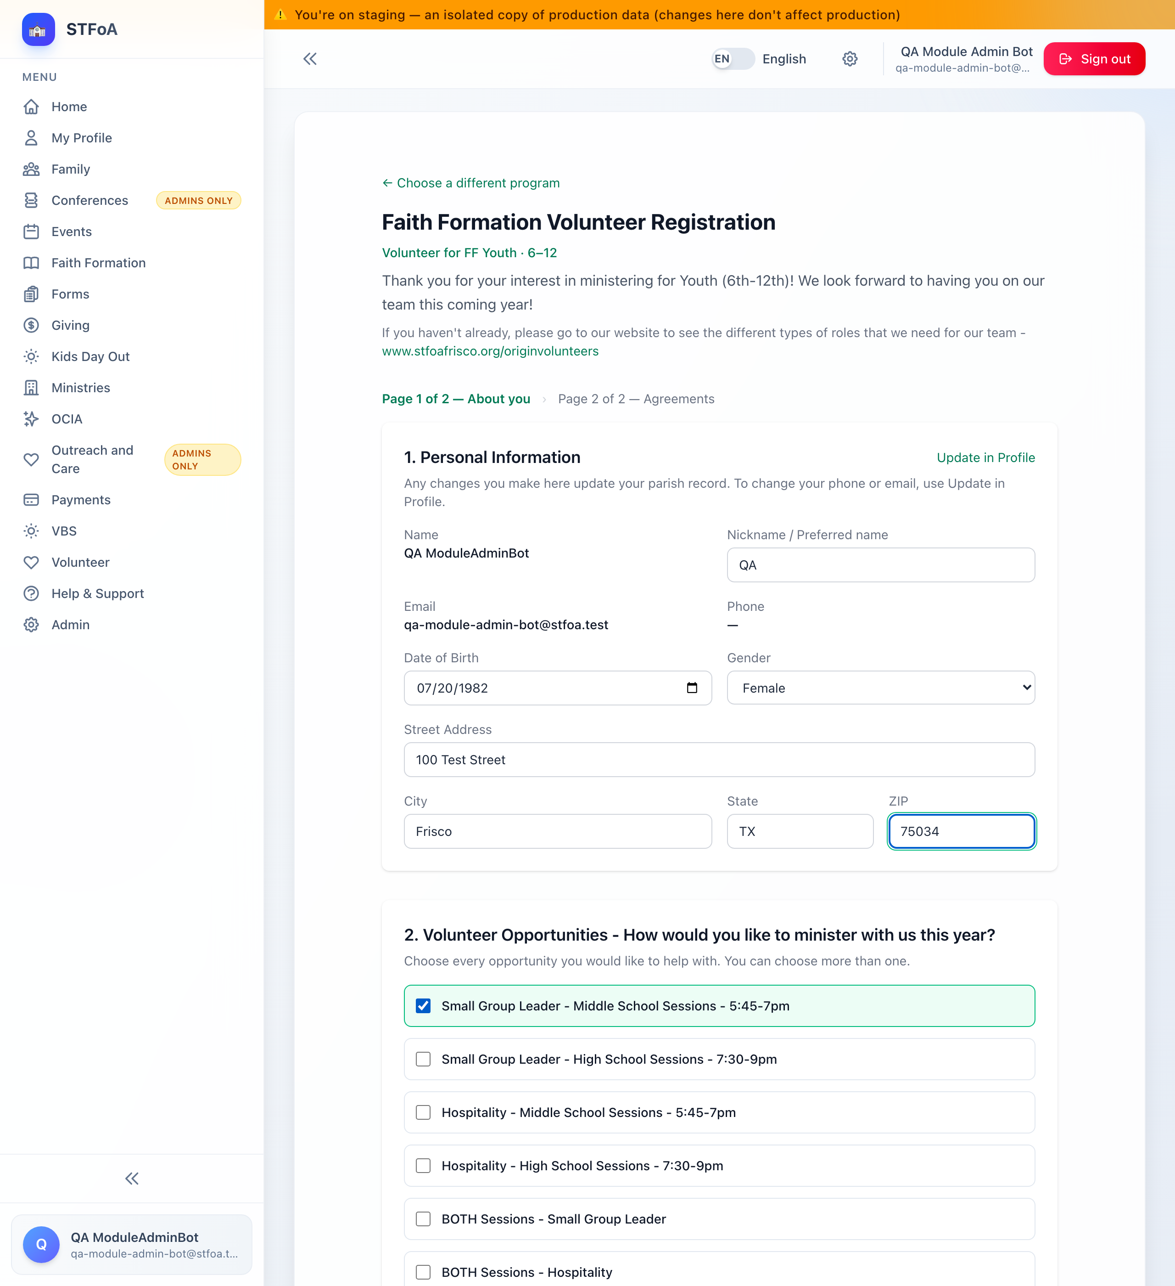This screenshot has width=1175, height=1286.
Task: Check Hospitality Middle School Sessions 5:45-7pm
Action: (x=423, y=1112)
